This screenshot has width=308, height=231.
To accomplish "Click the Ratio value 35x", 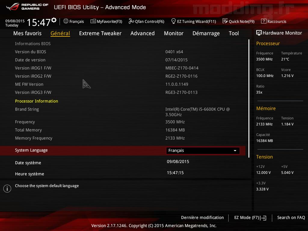I will [x=259, y=92].
